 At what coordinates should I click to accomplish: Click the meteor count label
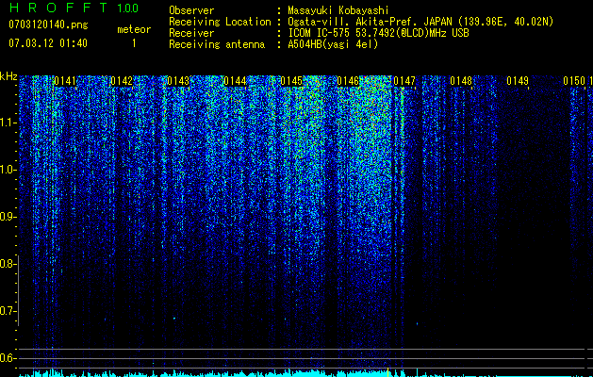pyautogui.click(x=134, y=29)
